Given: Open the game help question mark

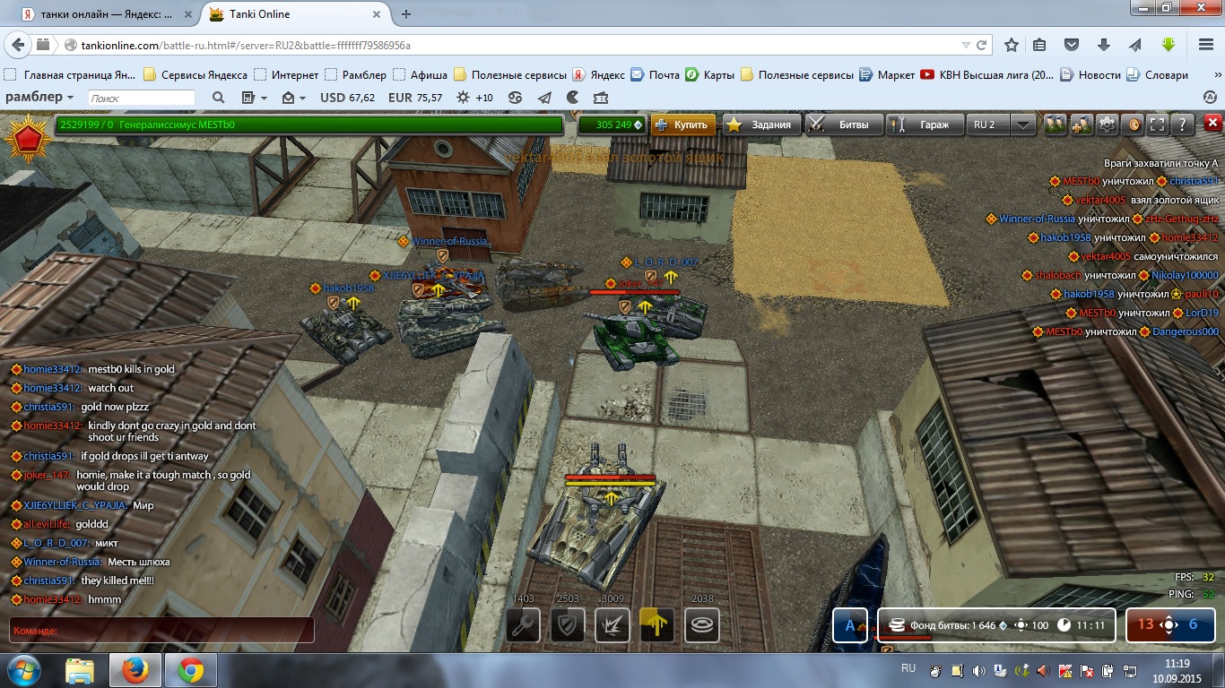Looking at the screenshot, I should (x=1183, y=125).
